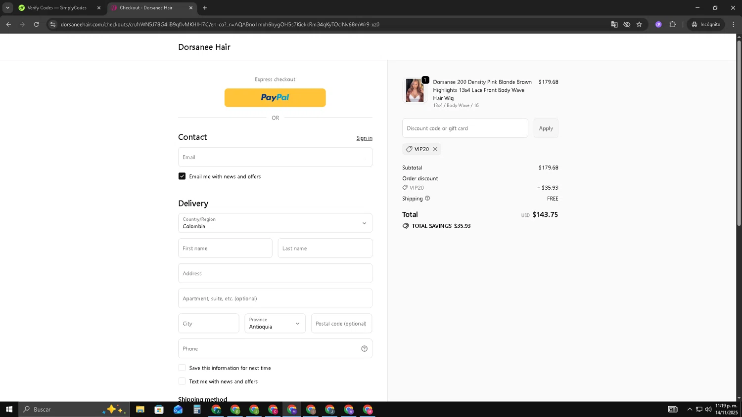Image resolution: width=742 pixels, height=417 pixels.
Task: Click the Phone field help icon
Action: (x=365, y=349)
